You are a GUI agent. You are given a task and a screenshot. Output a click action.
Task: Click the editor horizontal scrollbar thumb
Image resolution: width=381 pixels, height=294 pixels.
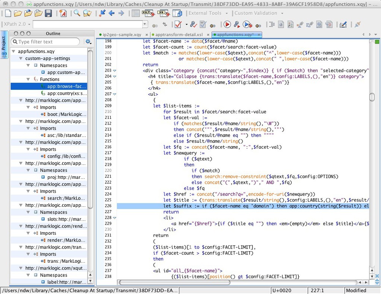click(x=174, y=282)
